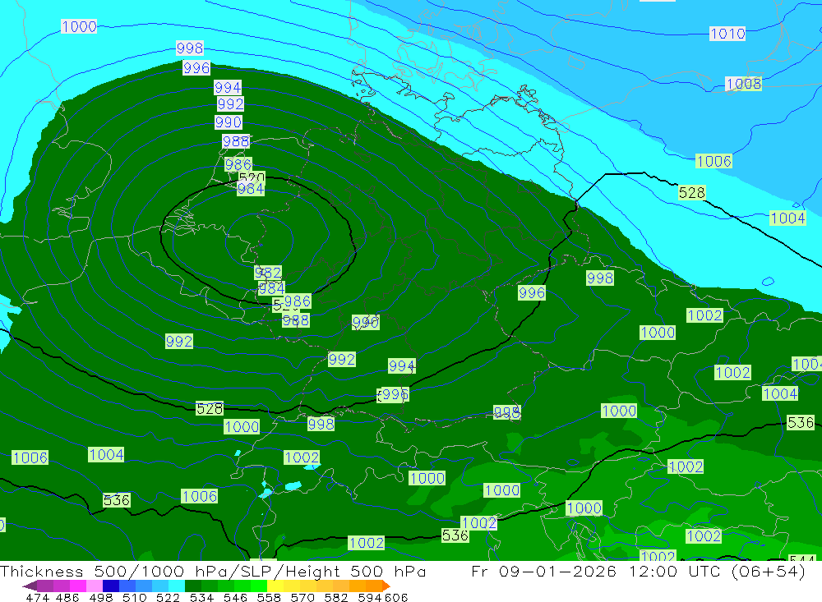Click the '498' legend value

(101, 597)
